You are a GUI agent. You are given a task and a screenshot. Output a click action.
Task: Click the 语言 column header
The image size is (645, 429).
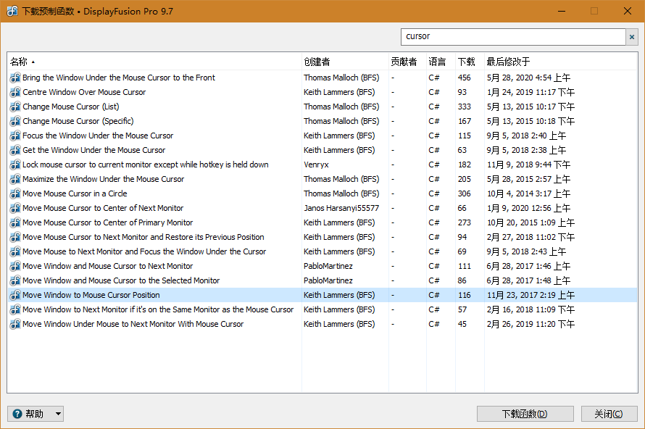(438, 62)
